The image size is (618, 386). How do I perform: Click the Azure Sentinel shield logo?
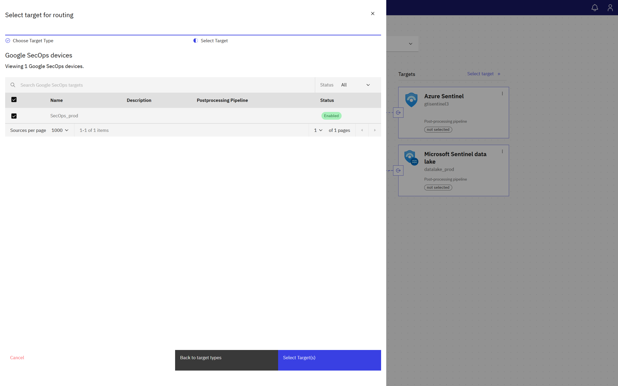(411, 100)
